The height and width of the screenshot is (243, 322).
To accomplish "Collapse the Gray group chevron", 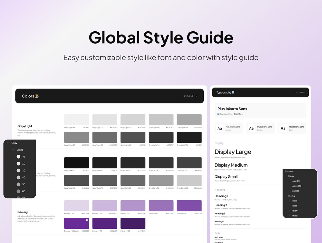I will [8, 143].
